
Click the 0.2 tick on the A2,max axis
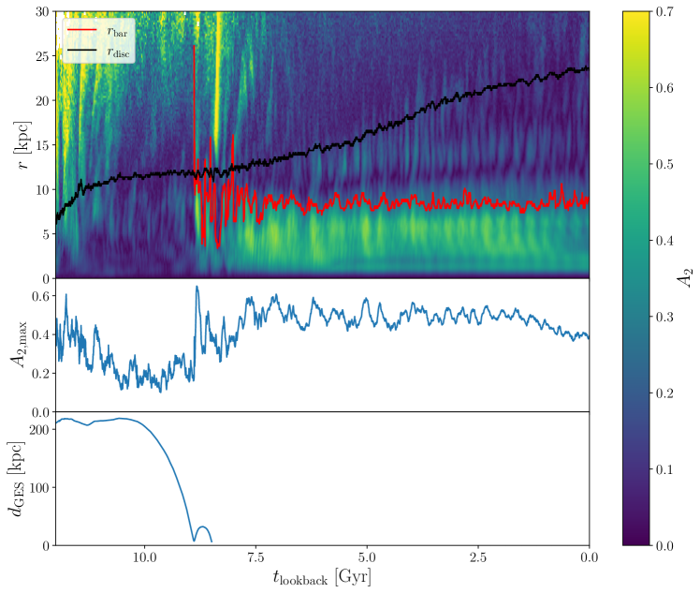[41, 374]
